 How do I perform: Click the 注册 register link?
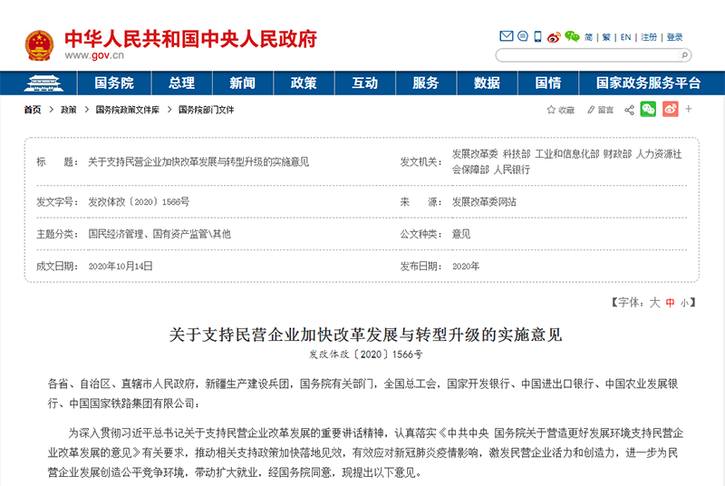click(649, 37)
